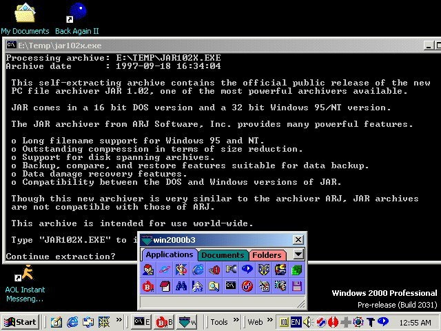Screen dimensions: 441x331
Task: Open the command prompt icon in win2000b3
Action: click(x=231, y=286)
